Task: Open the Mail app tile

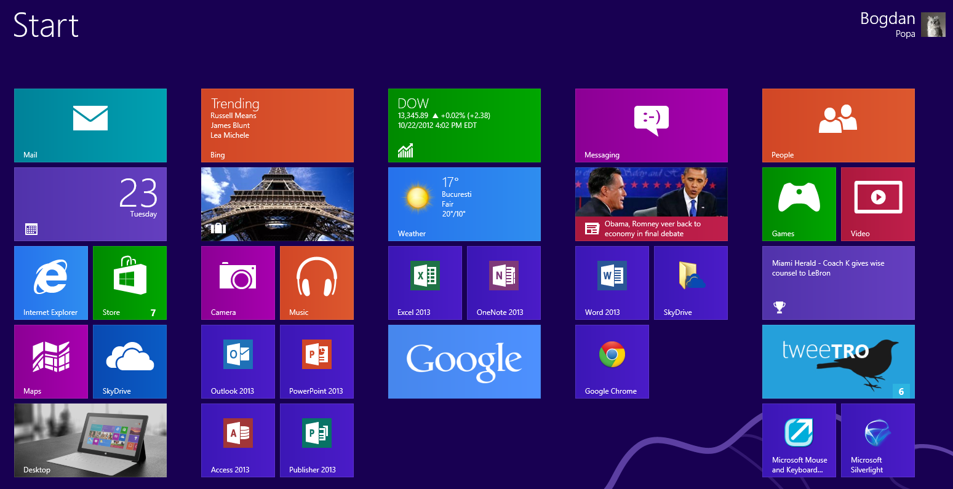Action: coord(90,125)
